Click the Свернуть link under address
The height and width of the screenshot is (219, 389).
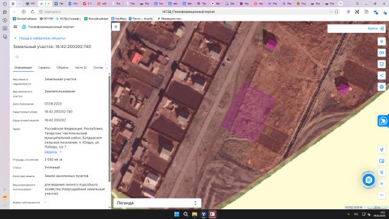(50, 151)
